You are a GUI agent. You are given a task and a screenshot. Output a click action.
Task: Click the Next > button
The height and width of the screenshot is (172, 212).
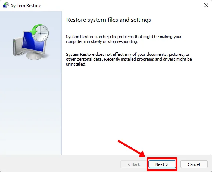point(162,164)
